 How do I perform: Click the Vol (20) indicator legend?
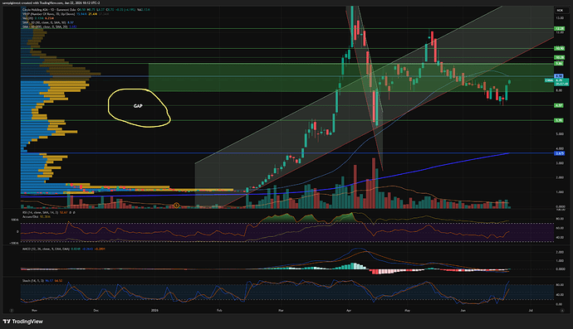38,18
